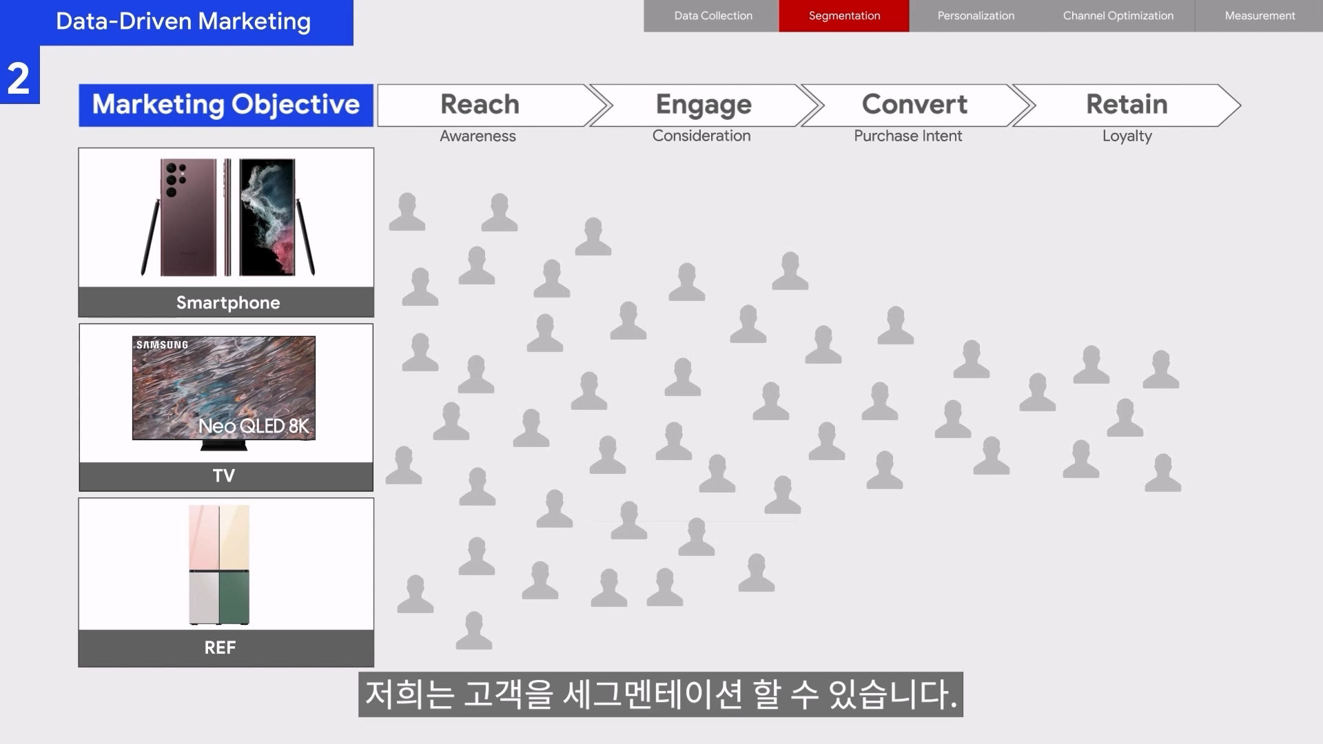
Task: Switch to the Personalization tab
Action: pyautogui.click(x=976, y=16)
